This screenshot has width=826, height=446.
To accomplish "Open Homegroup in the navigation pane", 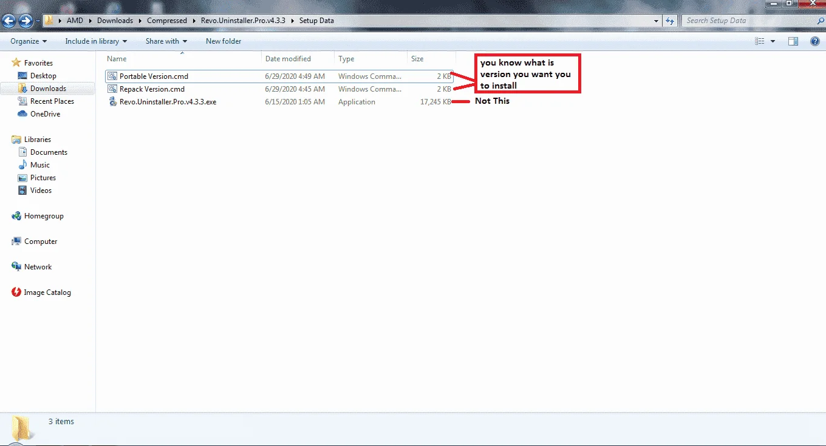I will pyautogui.click(x=44, y=216).
